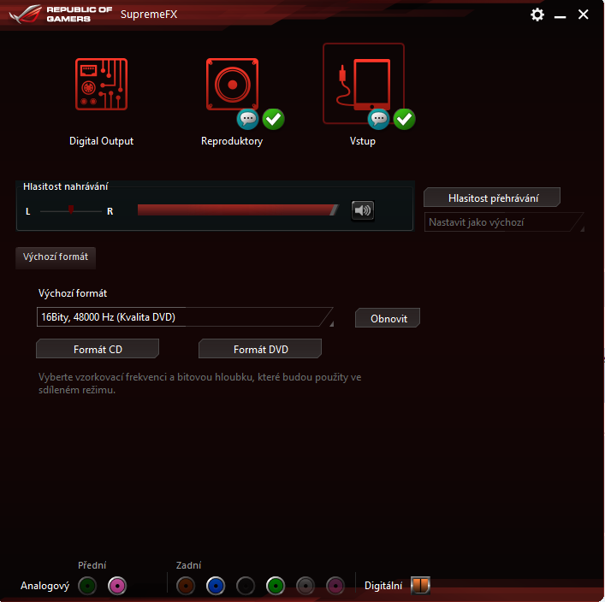
Task: Close the SupremeFX window
Action: coord(583,15)
